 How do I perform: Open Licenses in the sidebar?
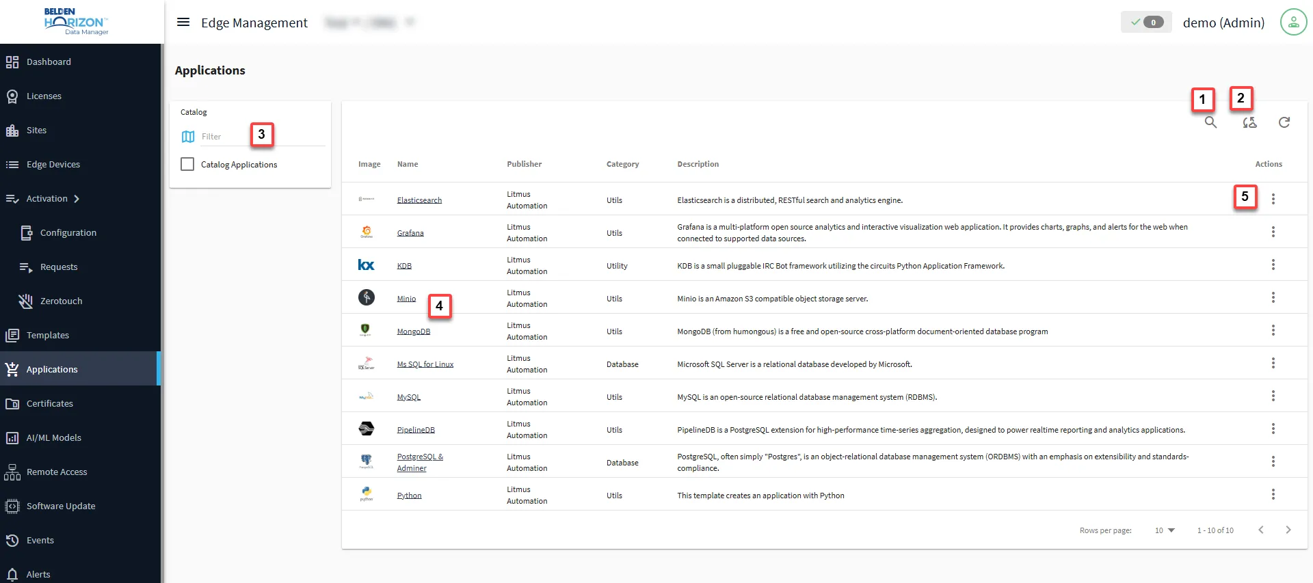[x=80, y=96]
